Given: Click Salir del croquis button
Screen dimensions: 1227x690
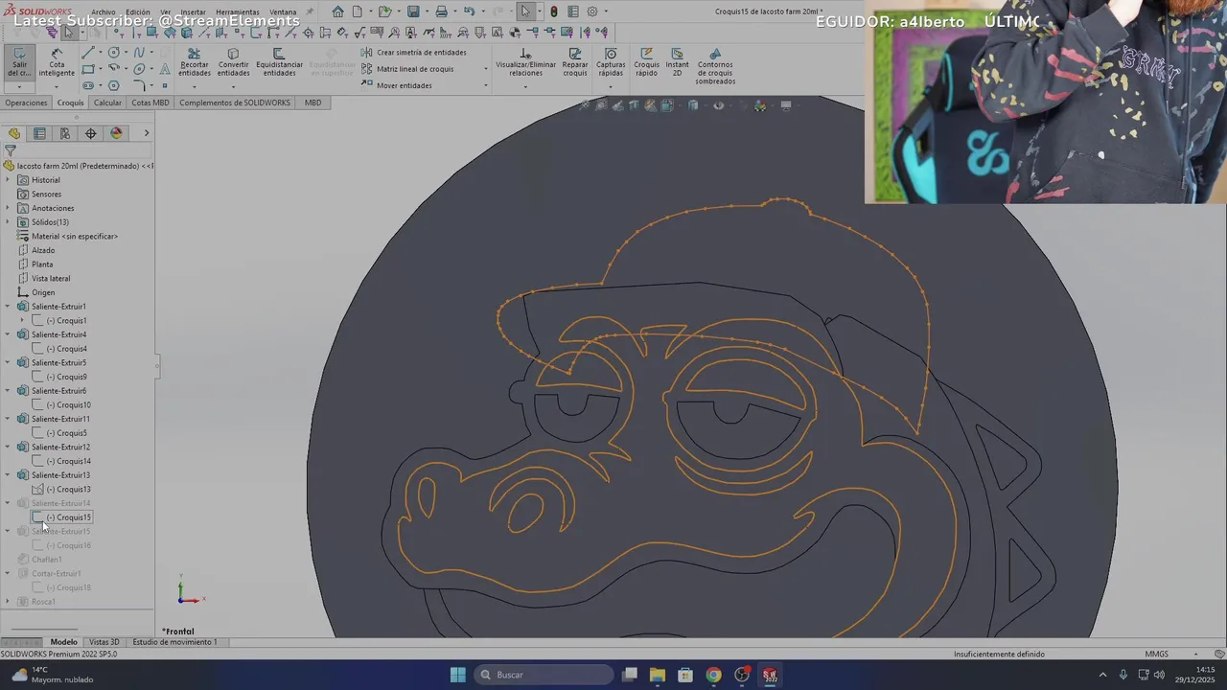Looking at the screenshot, I should 19,63.
